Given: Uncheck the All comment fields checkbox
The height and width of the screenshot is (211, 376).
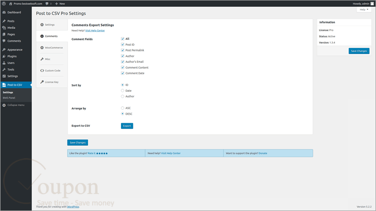Looking at the screenshot, I should click(122, 39).
